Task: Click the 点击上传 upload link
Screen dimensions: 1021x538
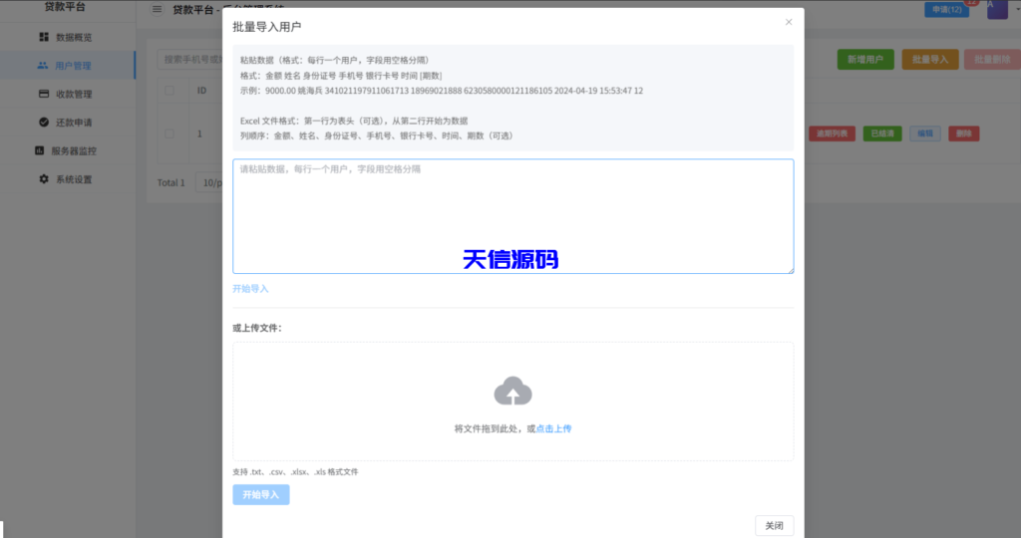Action: click(553, 428)
